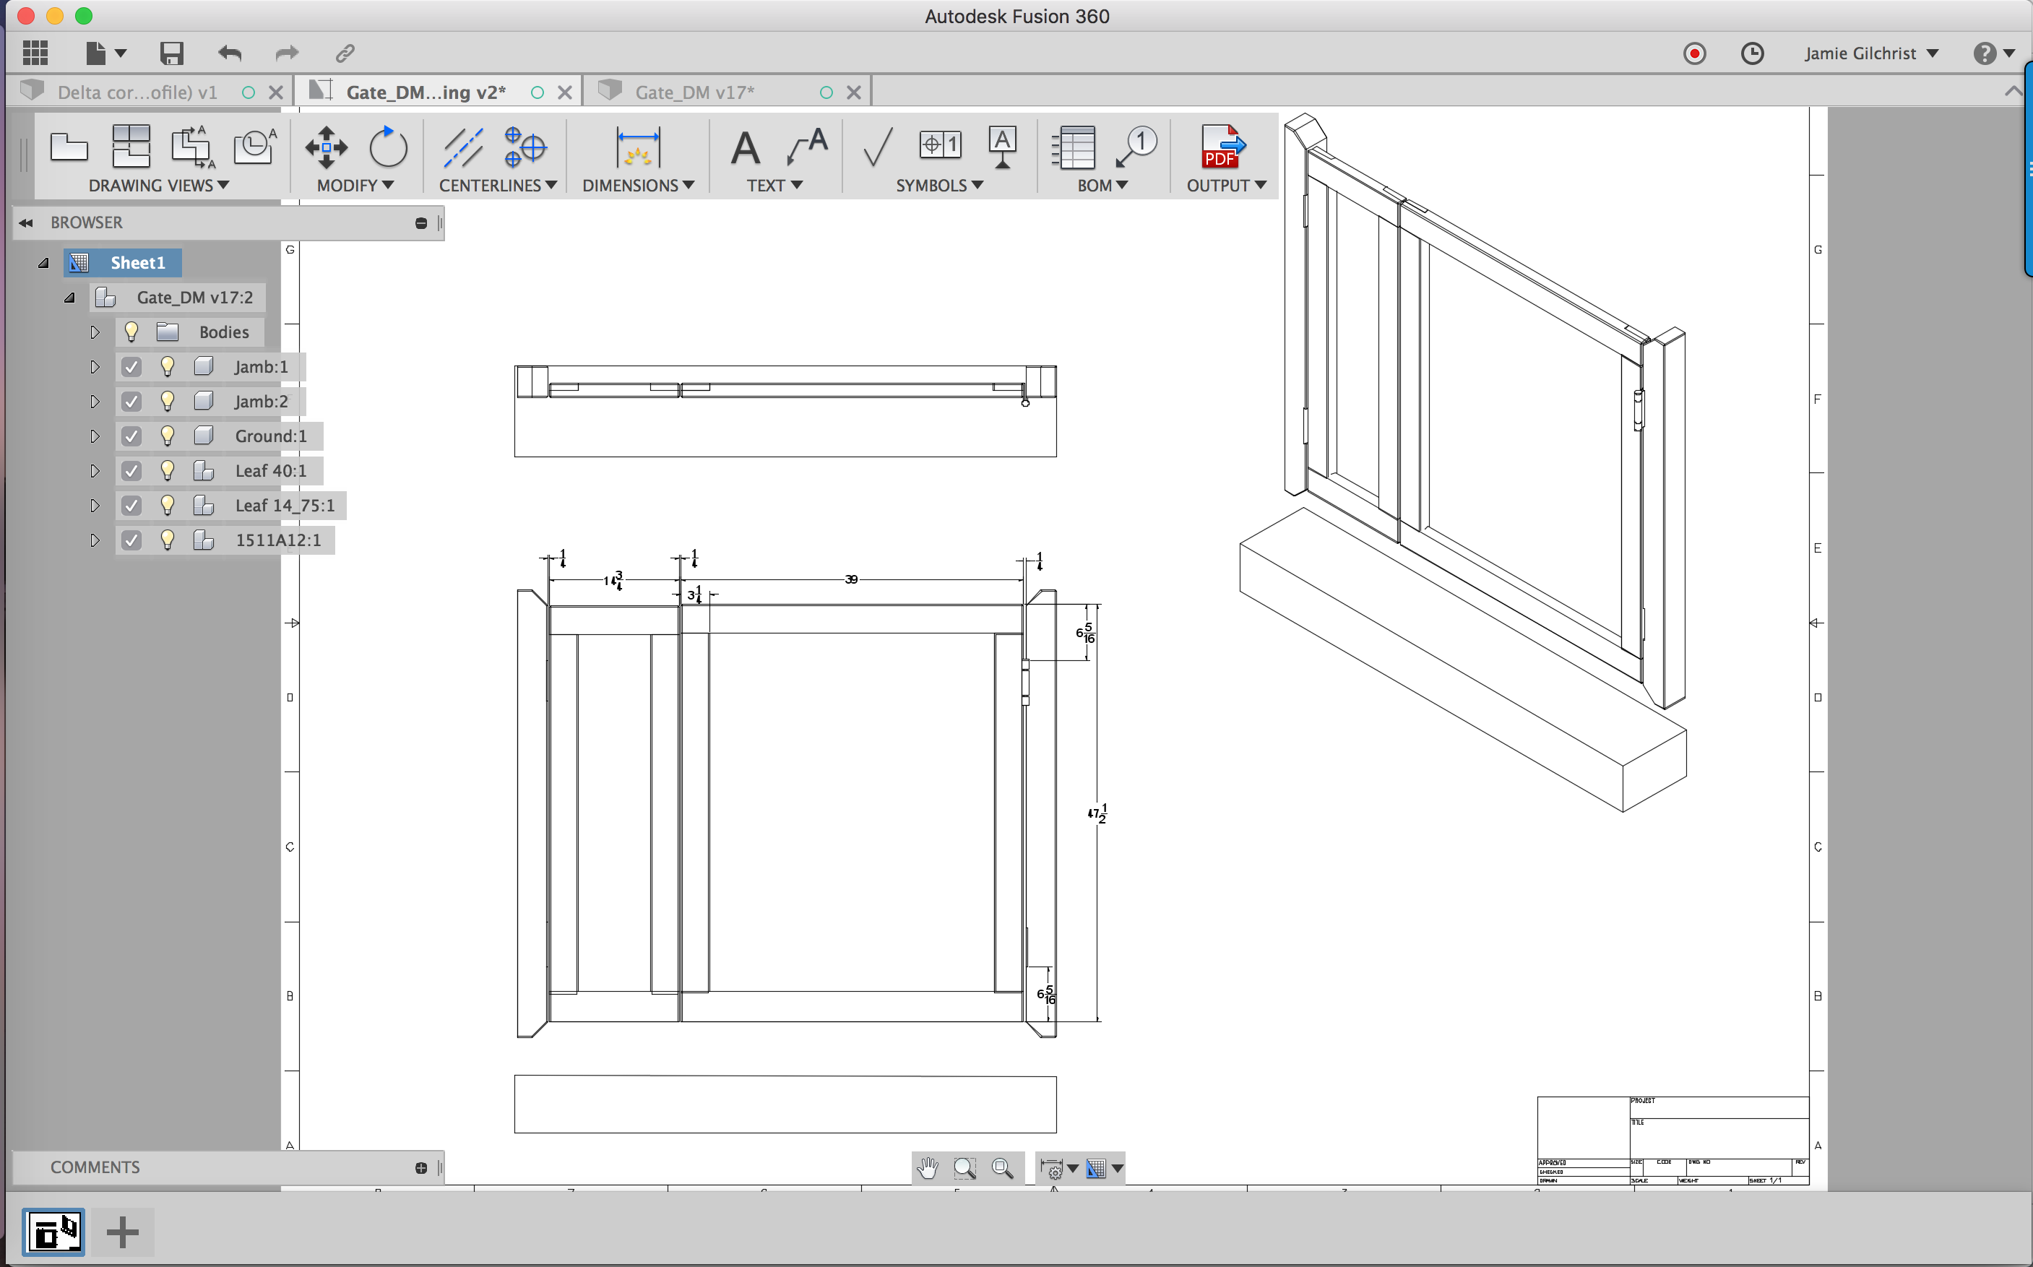Click the Base View icon in Drawing Views
Screen dimensions: 2033x1267
tap(69, 147)
